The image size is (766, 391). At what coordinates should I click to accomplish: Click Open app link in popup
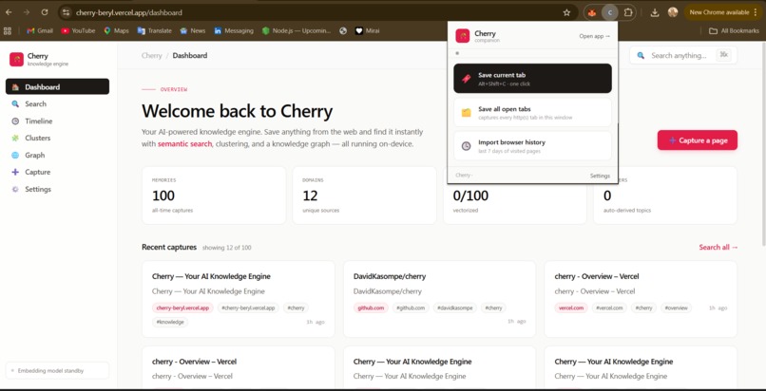(x=595, y=36)
